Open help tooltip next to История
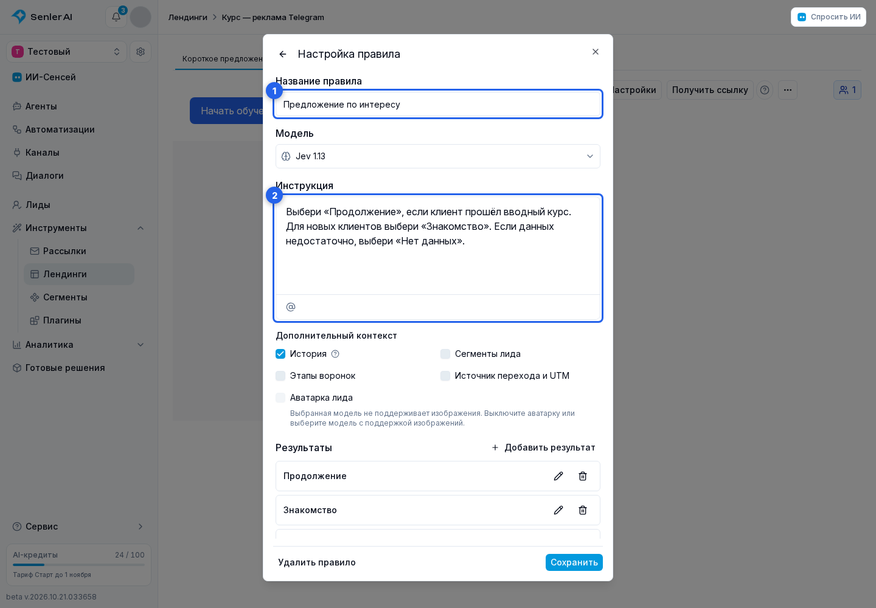876x608 pixels. click(335, 354)
